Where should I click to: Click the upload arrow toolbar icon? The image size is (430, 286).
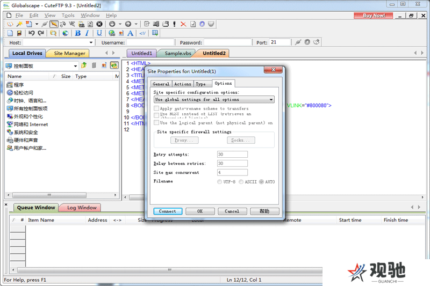pos(128,24)
